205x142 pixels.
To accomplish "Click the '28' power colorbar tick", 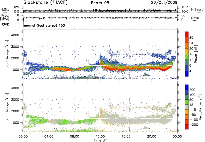I will 191,37.
